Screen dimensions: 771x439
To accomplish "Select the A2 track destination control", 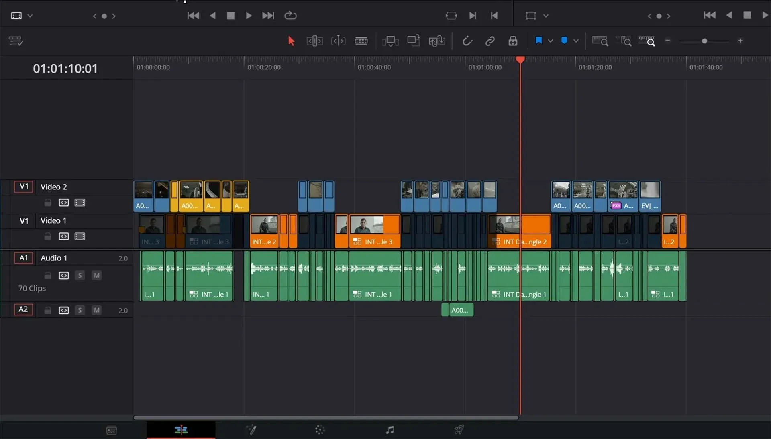I will pyautogui.click(x=23, y=309).
